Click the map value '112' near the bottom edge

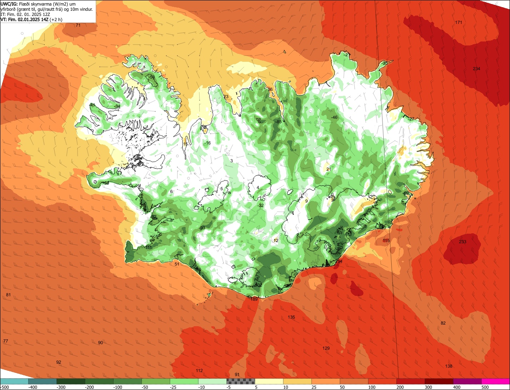point(199,370)
